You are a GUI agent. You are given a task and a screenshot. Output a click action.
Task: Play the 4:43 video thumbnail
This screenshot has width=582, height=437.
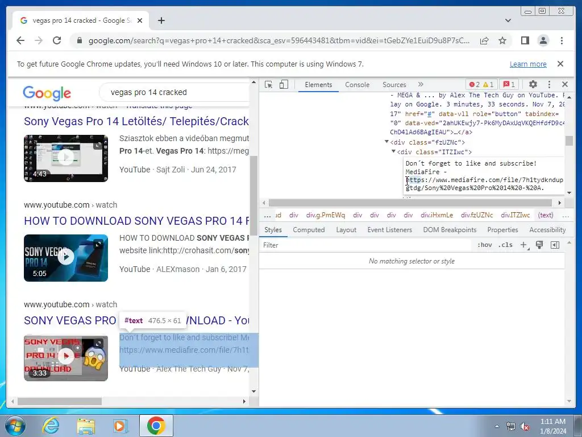point(66,158)
